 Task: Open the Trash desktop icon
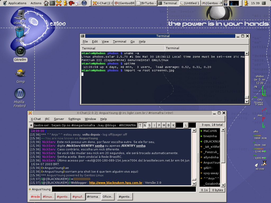tap(20, 35)
